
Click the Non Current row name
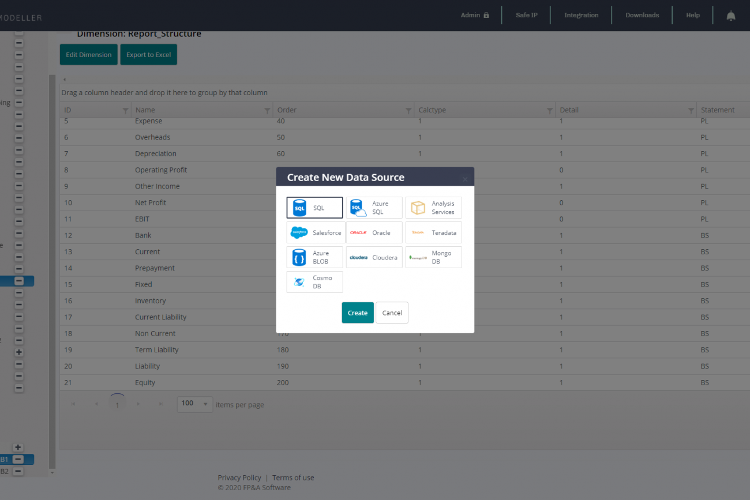point(155,333)
